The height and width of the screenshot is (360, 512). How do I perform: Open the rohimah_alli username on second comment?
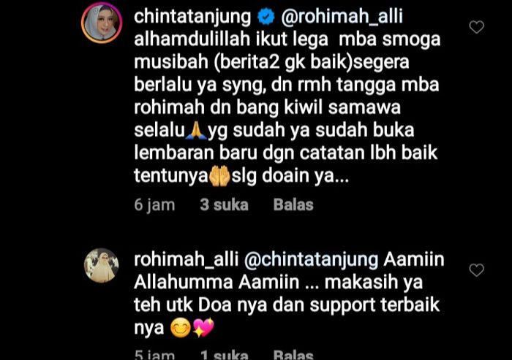tap(186, 260)
